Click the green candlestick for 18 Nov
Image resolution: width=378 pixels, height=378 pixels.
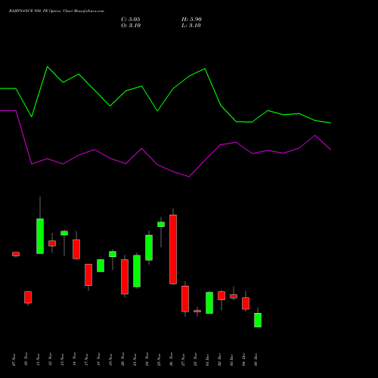coord(101,265)
